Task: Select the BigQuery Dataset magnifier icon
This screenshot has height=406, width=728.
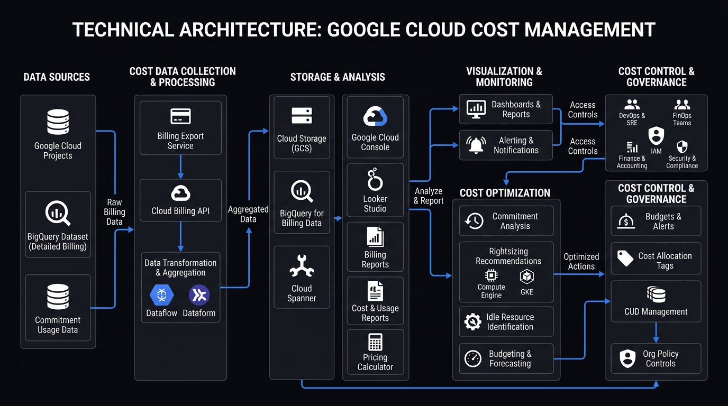Action: [58, 213]
